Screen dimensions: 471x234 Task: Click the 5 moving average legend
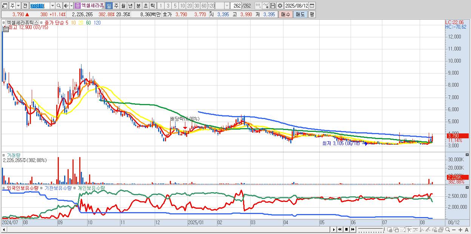pos(67,23)
